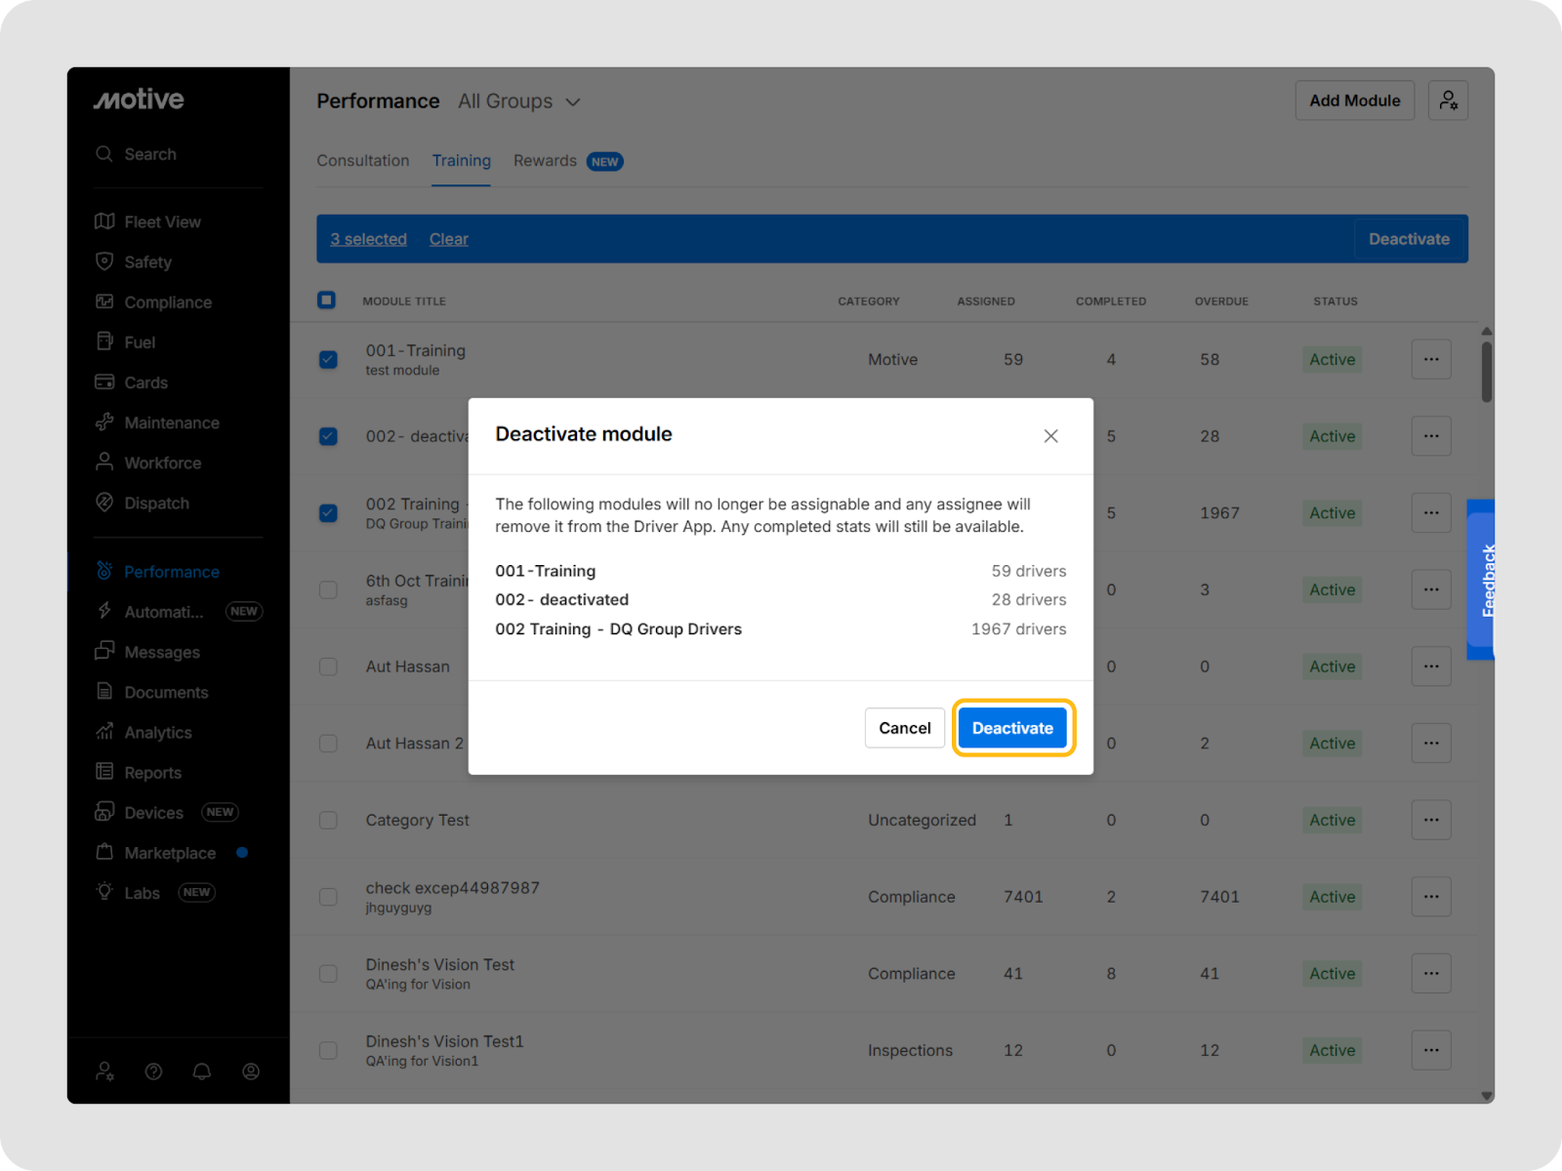Screen dimensions: 1562x1171
Task: Click the sidebar Search field
Action: click(150, 154)
